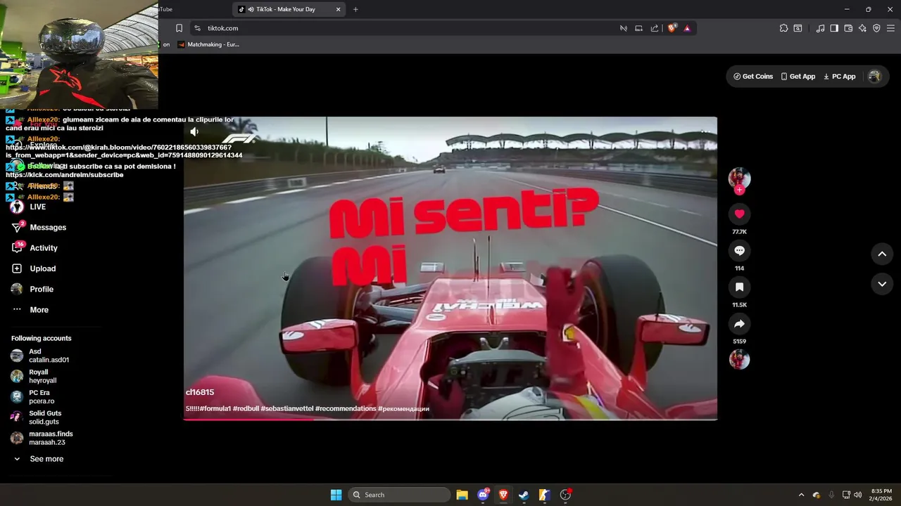The width and height of the screenshot is (901, 506).
Task: Click the Brave Shields lion icon
Action: [672, 28]
